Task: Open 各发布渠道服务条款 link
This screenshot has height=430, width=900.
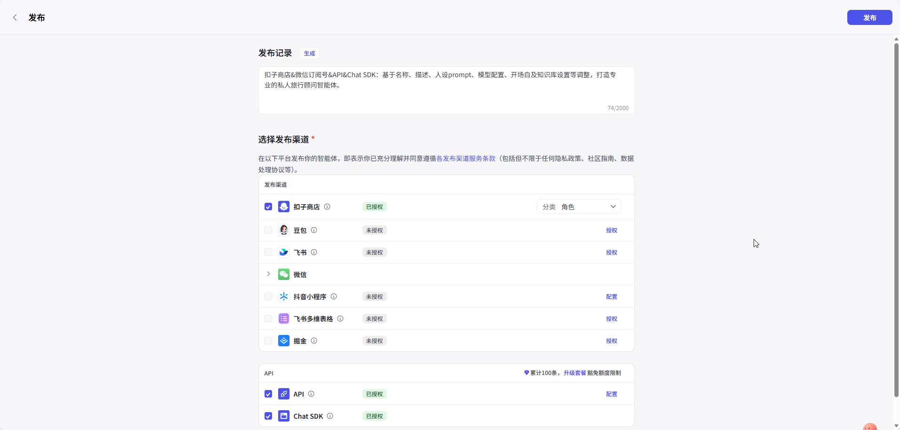Action: [x=466, y=159]
